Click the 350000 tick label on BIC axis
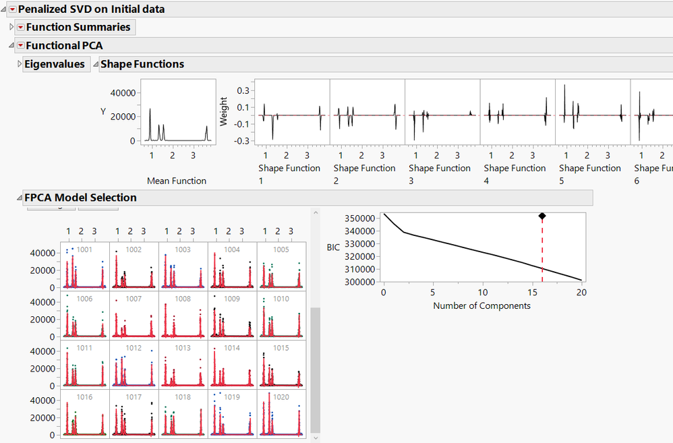The image size is (673, 443). click(x=359, y=218)
